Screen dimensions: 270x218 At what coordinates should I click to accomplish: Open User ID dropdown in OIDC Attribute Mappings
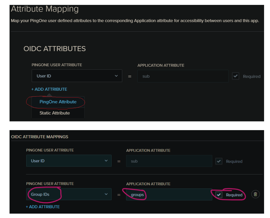coord(69,161)
